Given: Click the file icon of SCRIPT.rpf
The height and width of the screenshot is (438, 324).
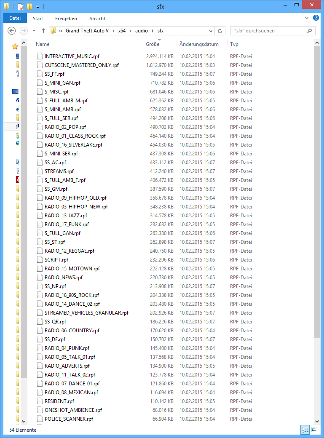Looking at the screenshot, I should [40, 260].
